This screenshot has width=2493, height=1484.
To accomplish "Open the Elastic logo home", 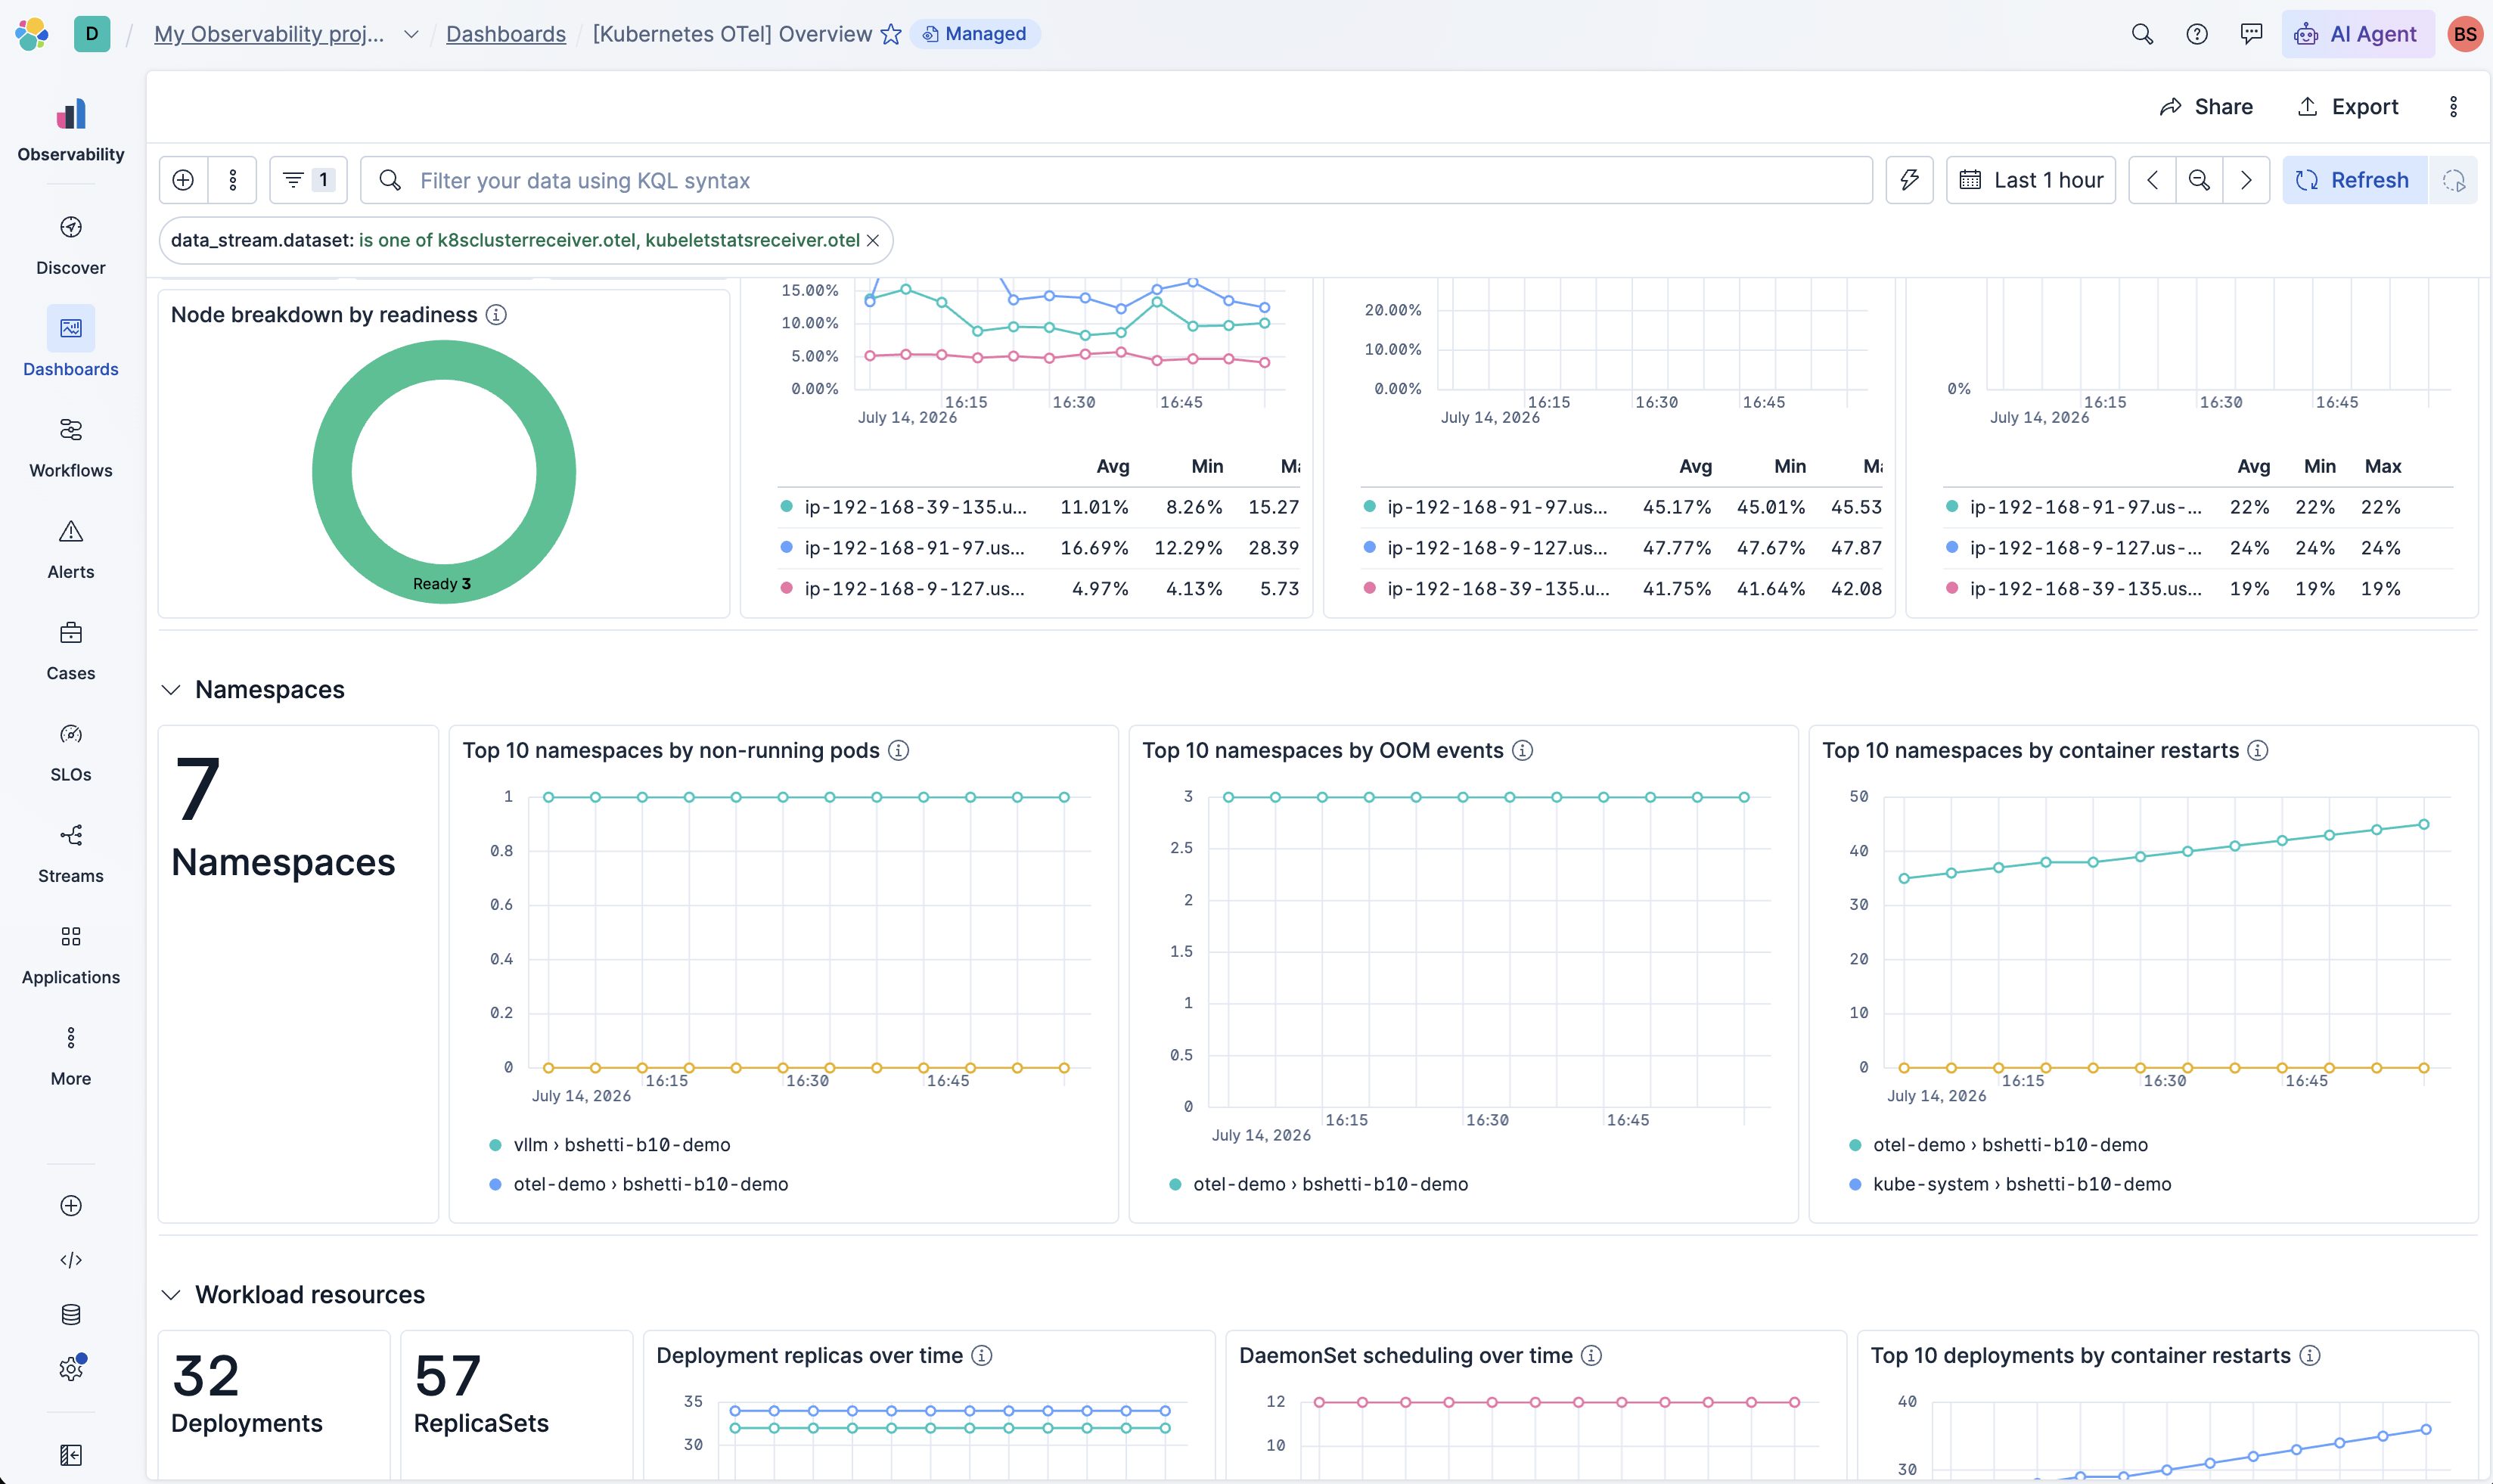I will 32,34.
